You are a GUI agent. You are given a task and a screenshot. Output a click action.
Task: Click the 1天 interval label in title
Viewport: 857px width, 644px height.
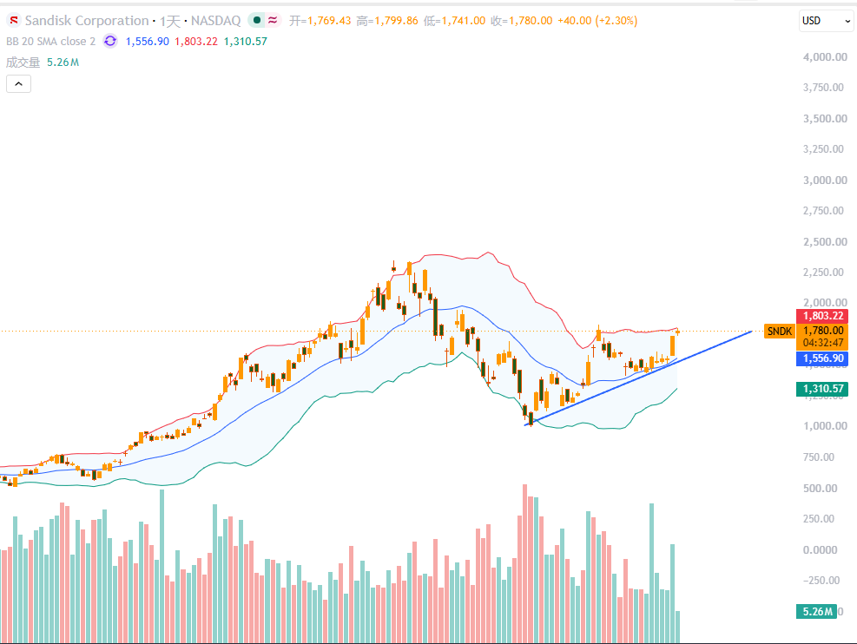[x=170, y=21]
